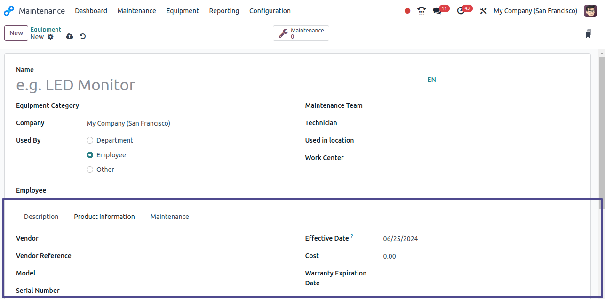Image resolution: width=605 pixels, height=299 pixels.
Task: Switch company via My Company (San Francisco)
Action: tap(535, 11)
